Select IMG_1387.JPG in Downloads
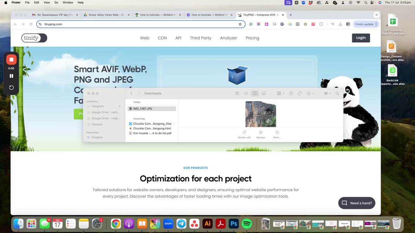Viewport: 415px width, 233px height. (152, 109)
